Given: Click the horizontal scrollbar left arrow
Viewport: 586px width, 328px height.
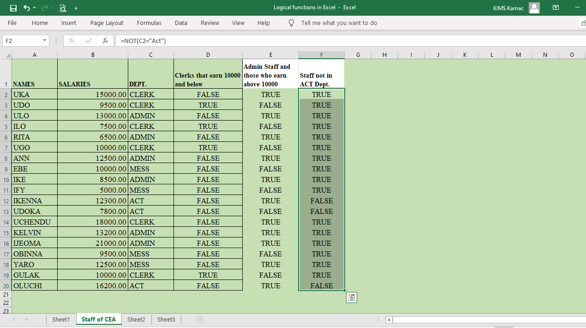Looking at the screenshot, I should pos(388,319).
